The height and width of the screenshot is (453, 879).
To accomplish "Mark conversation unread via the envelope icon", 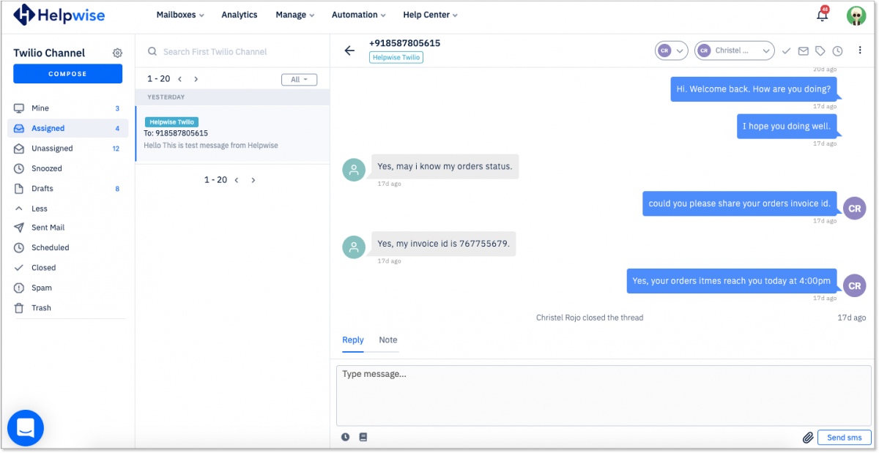I will [804, 50].
